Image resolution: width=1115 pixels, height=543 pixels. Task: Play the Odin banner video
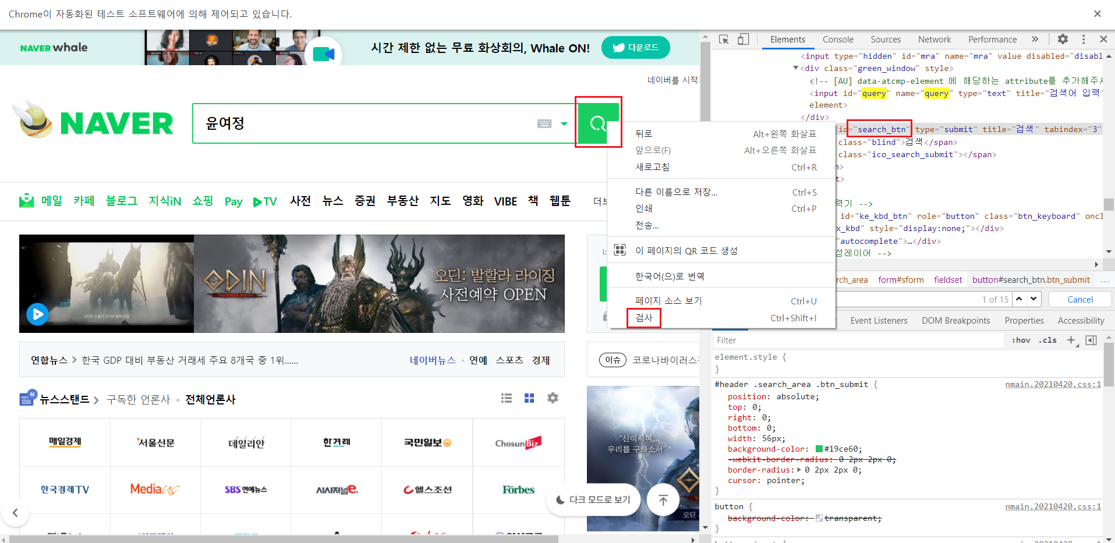coord(38,314)
